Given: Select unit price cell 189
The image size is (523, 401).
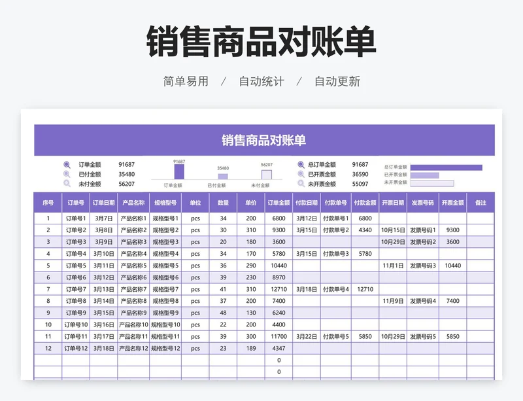Looking at the screenshot, I should click(251, 348).
